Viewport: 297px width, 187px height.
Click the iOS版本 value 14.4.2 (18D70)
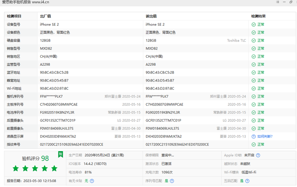95,164
